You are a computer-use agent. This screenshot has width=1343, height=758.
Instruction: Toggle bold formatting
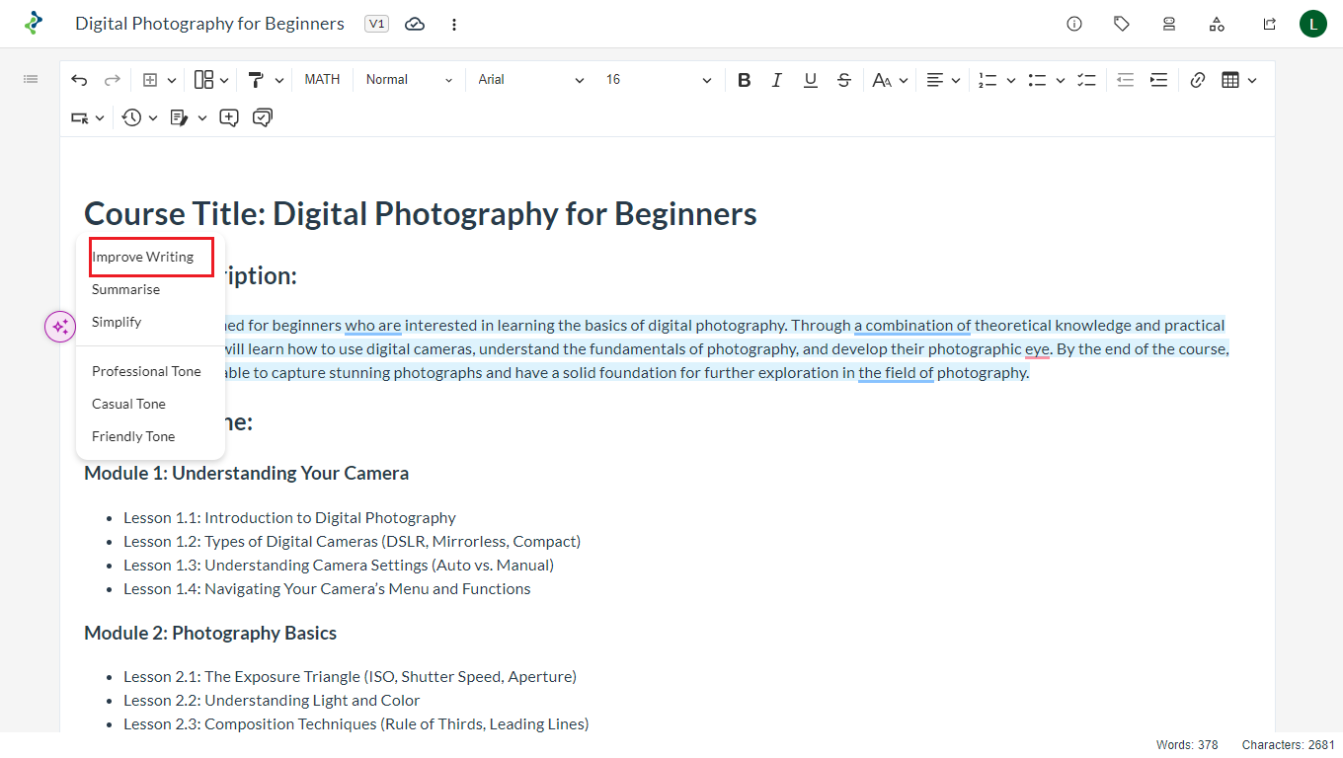tap(745, 80)
